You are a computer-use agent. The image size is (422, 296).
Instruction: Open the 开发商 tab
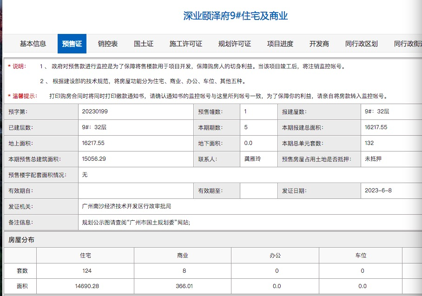pos(320,43)
